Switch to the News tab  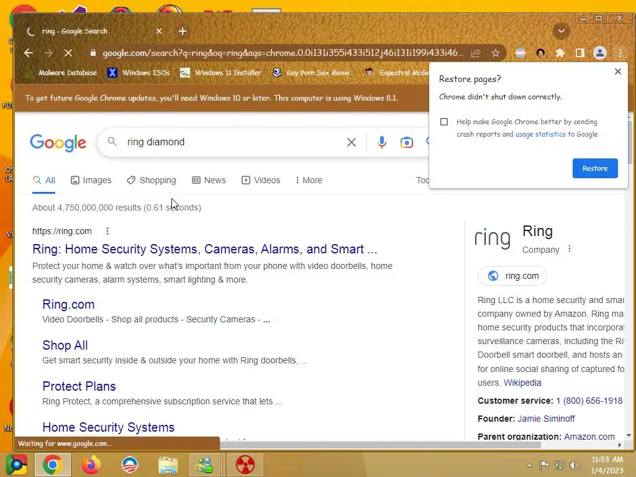tap(209, 181)
